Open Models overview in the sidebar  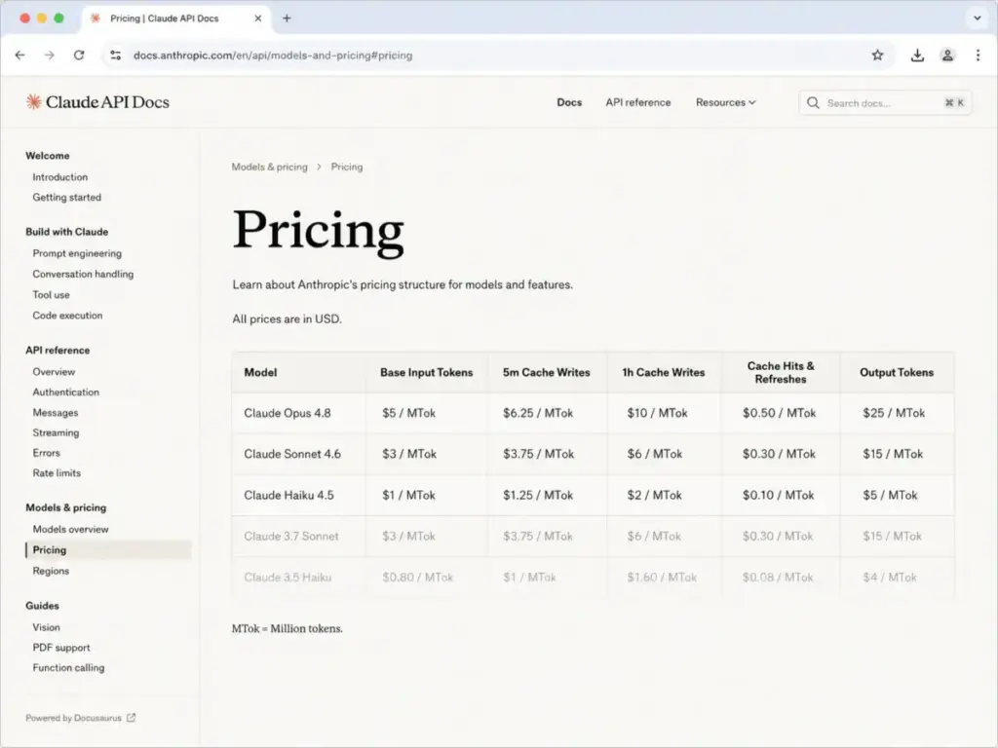pos(70,529)
